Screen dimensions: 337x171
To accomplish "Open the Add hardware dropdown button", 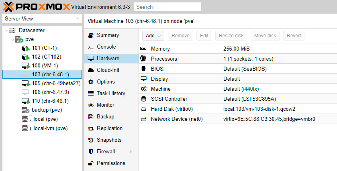I will [x=154, y=36].
